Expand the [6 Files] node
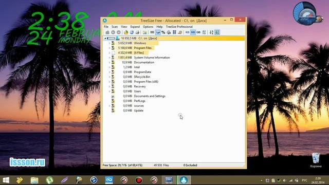This screenshot has width=329, height=185. coord(109,53)
